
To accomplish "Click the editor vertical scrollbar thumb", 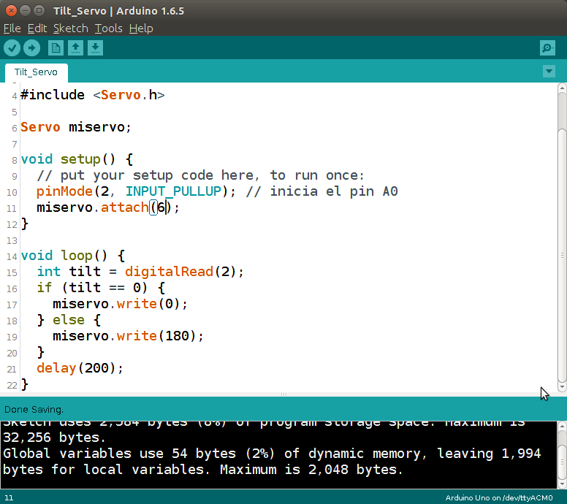I will click(562, 255).
